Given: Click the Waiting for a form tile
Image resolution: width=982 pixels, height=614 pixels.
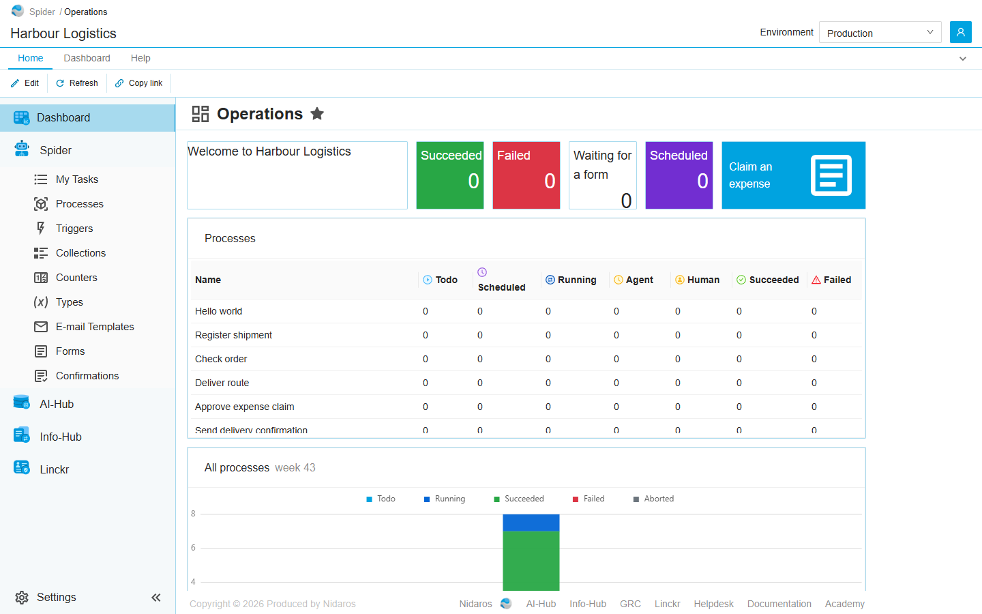Looking at the screenshot, I should 603,175.
